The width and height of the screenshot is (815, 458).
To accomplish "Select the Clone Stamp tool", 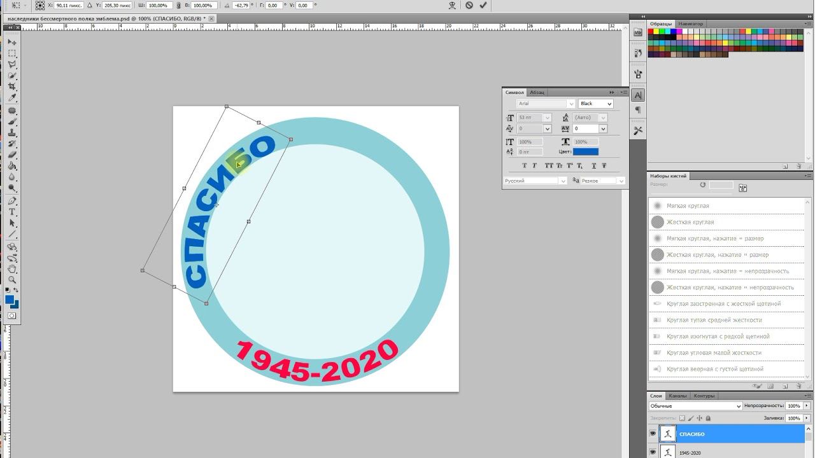I will (12, 133).
